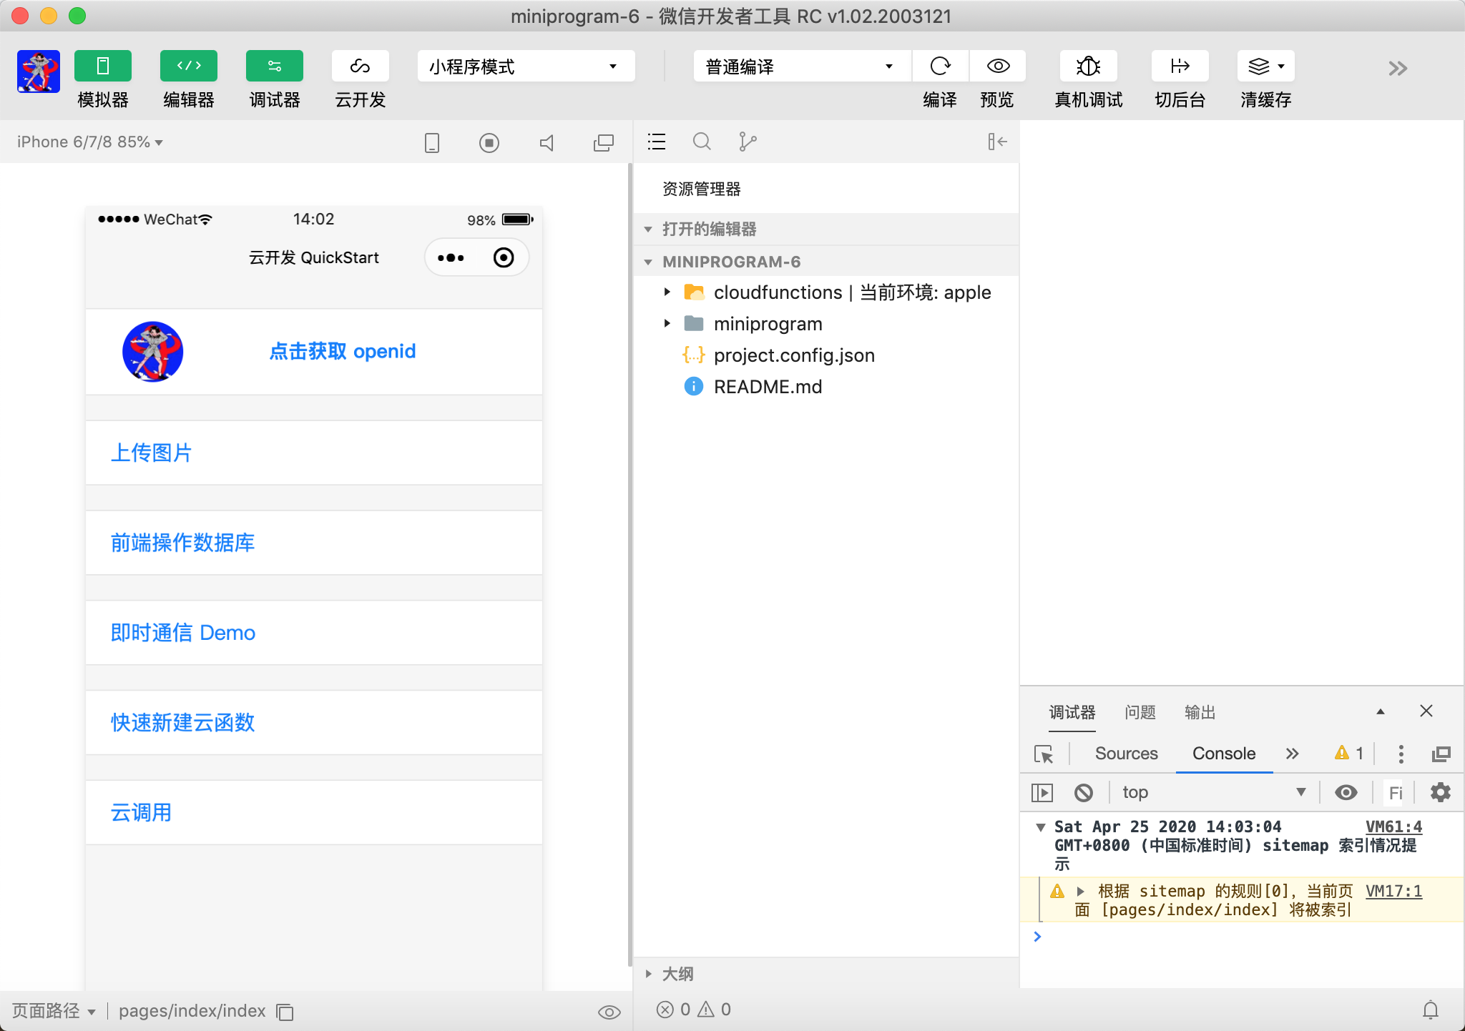This screenshot has height=1031, width=1465.
Task: Click the mute speaker icon in simulator
Action: click(x=547, y=143)
